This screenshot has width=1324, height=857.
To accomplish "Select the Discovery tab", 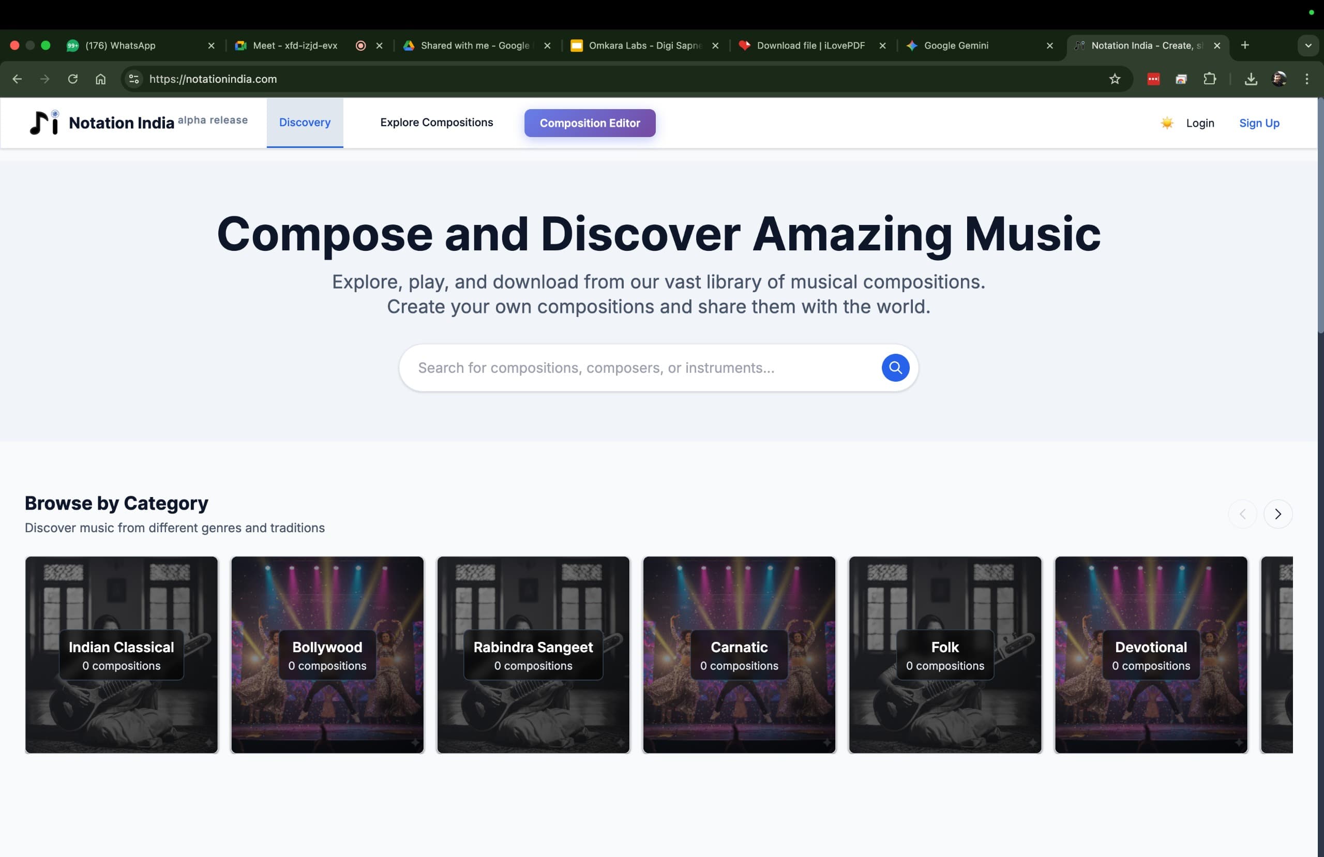I will (x=304, y=123).
